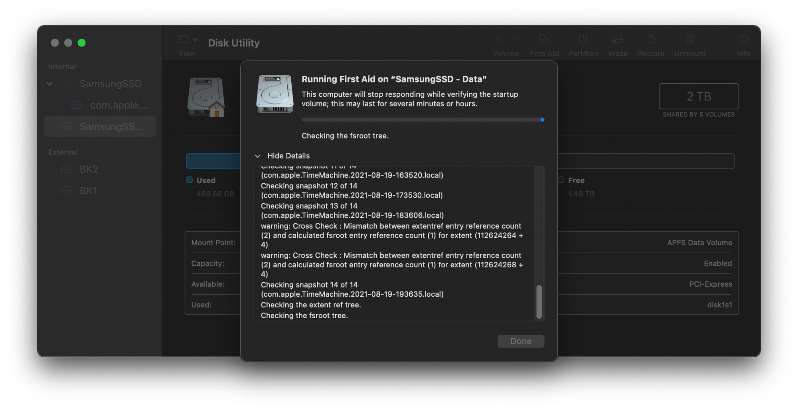Click the Used legend swatch

[189, 180]
